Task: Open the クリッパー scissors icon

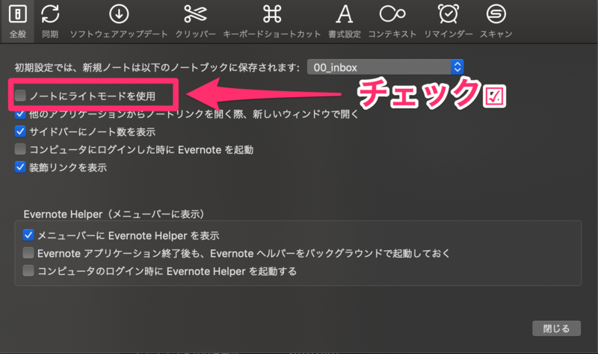Action: coord(195,14)
